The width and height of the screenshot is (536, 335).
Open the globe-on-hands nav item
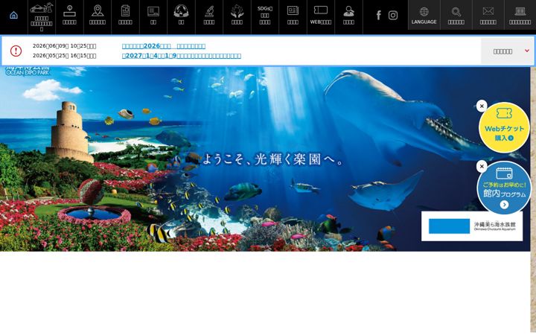tap(181, 17)
